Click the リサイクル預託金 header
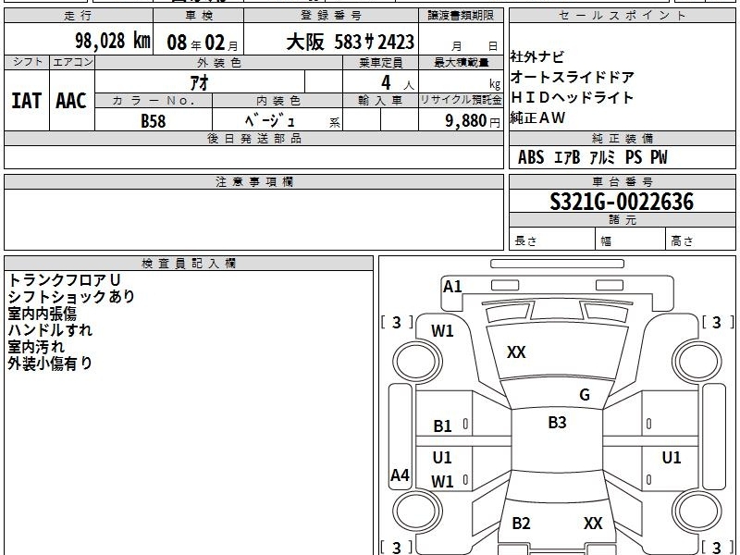The width and height of the screenshot is (740, 555). [x=461, y=101]
